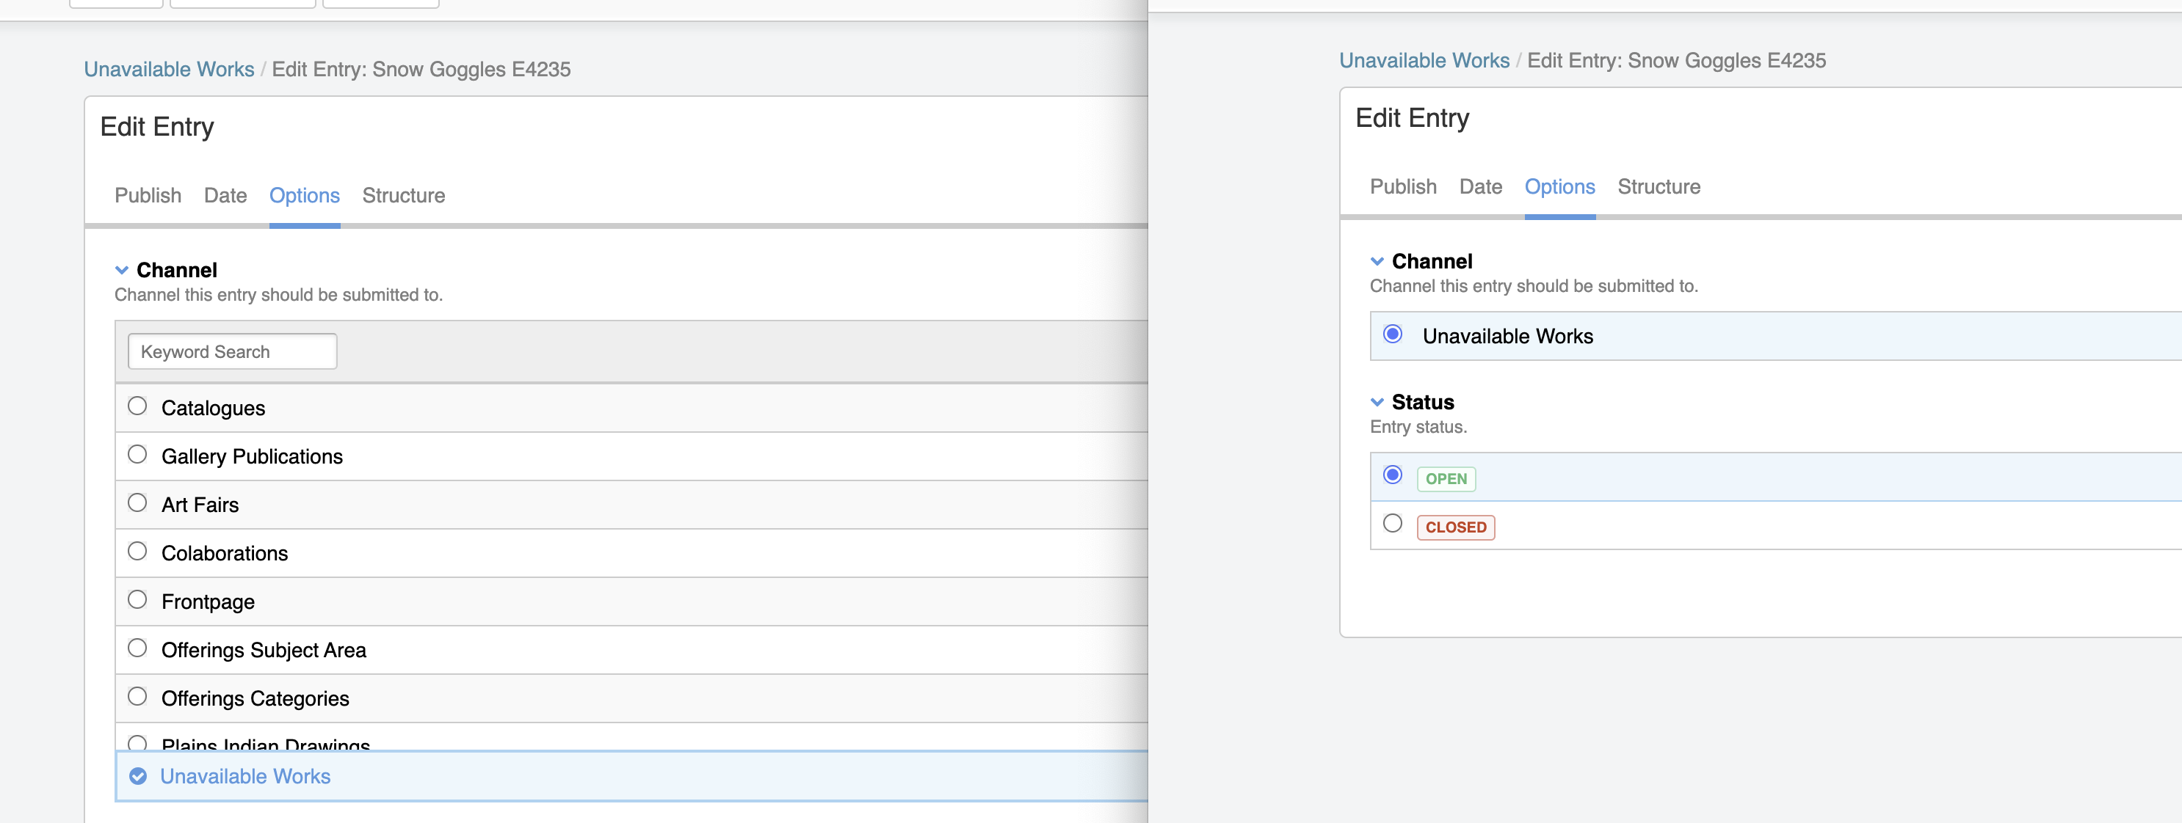
Task: Select the Offerings Subject Area channel
Action: tap(137, 647)
